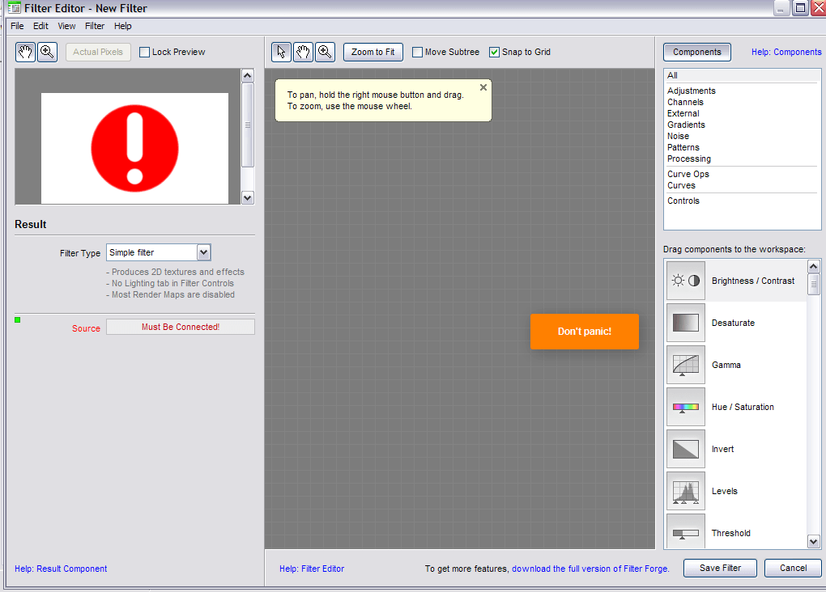Click the preview vertical scrollbar thumb

click(248, 125)
